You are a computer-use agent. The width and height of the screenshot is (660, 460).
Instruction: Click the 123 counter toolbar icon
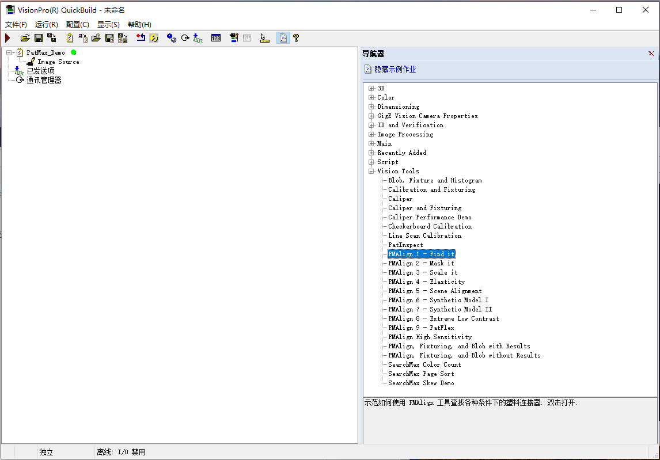pos(216,37)
